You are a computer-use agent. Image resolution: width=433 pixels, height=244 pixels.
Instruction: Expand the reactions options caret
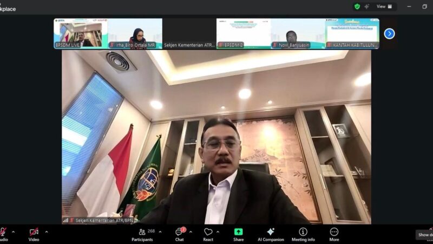click(x=218, y=232)
